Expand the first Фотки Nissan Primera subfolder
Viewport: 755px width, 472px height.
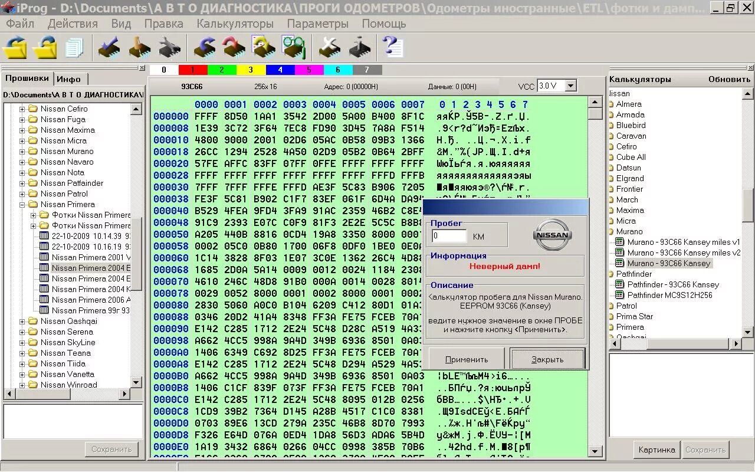pos(34,215)
